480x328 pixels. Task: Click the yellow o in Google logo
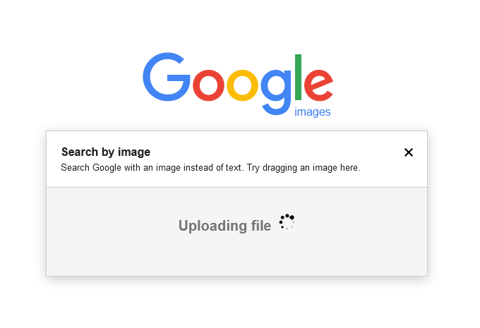(242, 85)
